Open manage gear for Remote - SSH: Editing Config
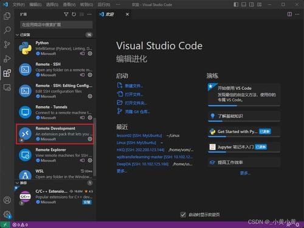 pos(90,96)
